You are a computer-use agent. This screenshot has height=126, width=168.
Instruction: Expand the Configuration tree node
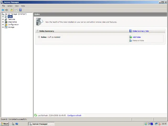pyautogui.click(x=3, y=24)
